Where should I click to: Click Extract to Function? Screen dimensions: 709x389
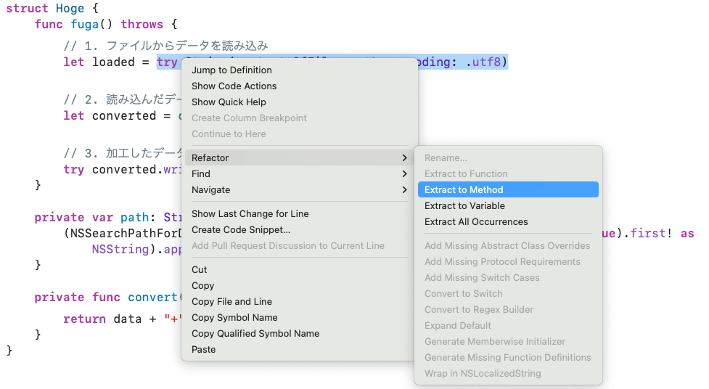click(508, 173)
